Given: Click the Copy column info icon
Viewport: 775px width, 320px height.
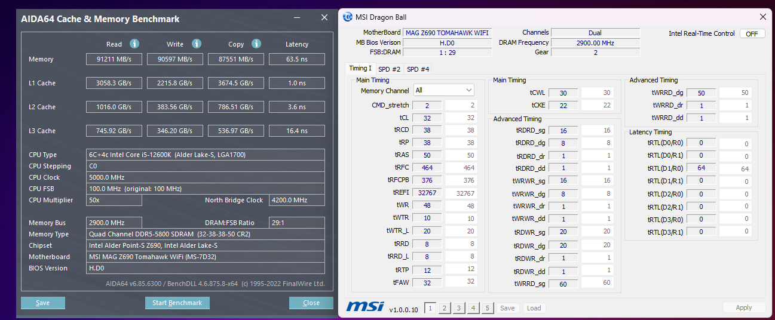Looking at the screenshot, I should coord(256,44).
